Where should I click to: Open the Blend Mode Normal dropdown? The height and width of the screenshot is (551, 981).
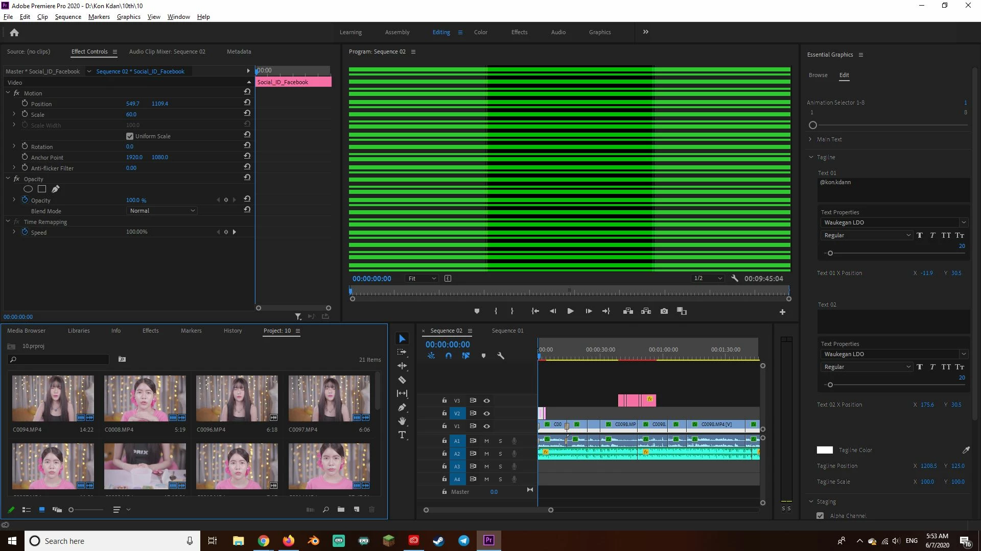[161, 211]
